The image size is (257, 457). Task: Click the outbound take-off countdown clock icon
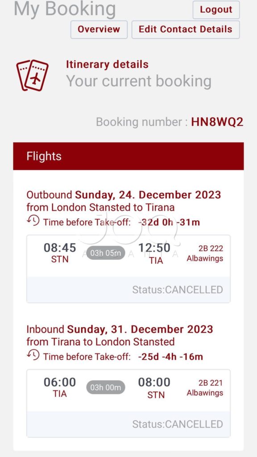(33, 220)
